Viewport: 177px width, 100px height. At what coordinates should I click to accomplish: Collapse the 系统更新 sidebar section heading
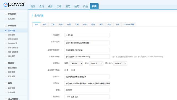(11, 14)
